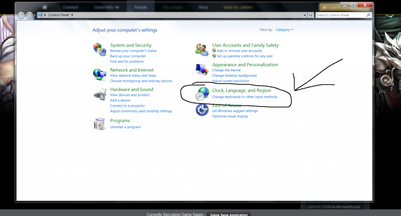Click the Network and Internet globe icon
The image size is (401, 216).
(x=100, y=74)
